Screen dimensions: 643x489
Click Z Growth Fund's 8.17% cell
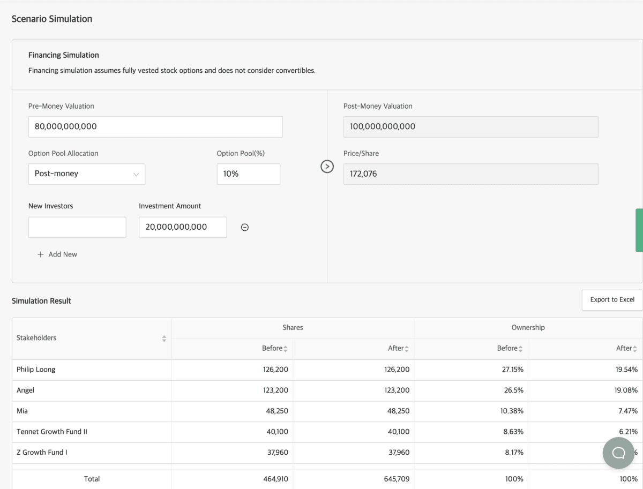pos(514,453)
